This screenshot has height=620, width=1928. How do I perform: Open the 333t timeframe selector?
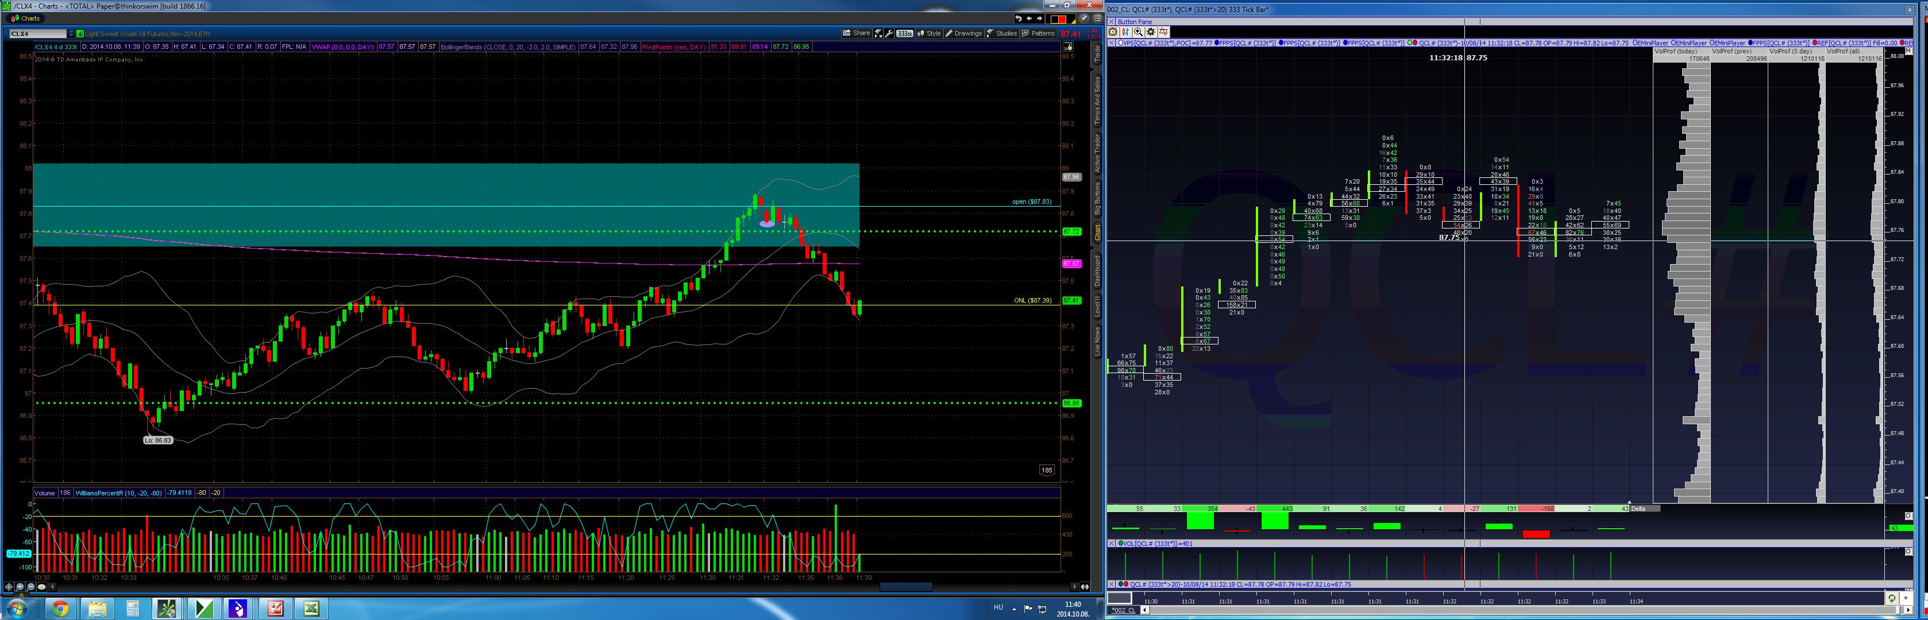[x=905, y=34]
